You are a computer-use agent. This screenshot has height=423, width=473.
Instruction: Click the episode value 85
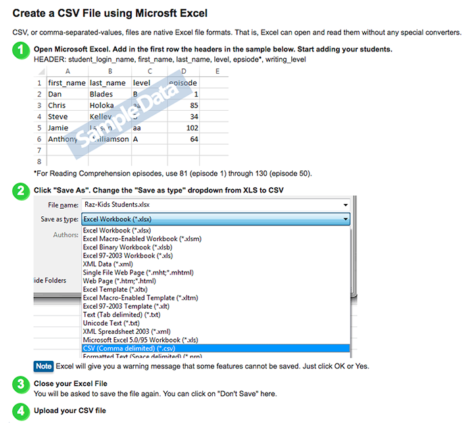point(183,105)
